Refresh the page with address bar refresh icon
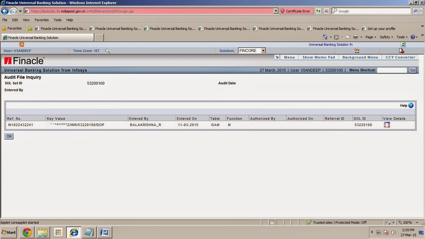This screenshot has width=425, height=239. (x=318, y=11)
